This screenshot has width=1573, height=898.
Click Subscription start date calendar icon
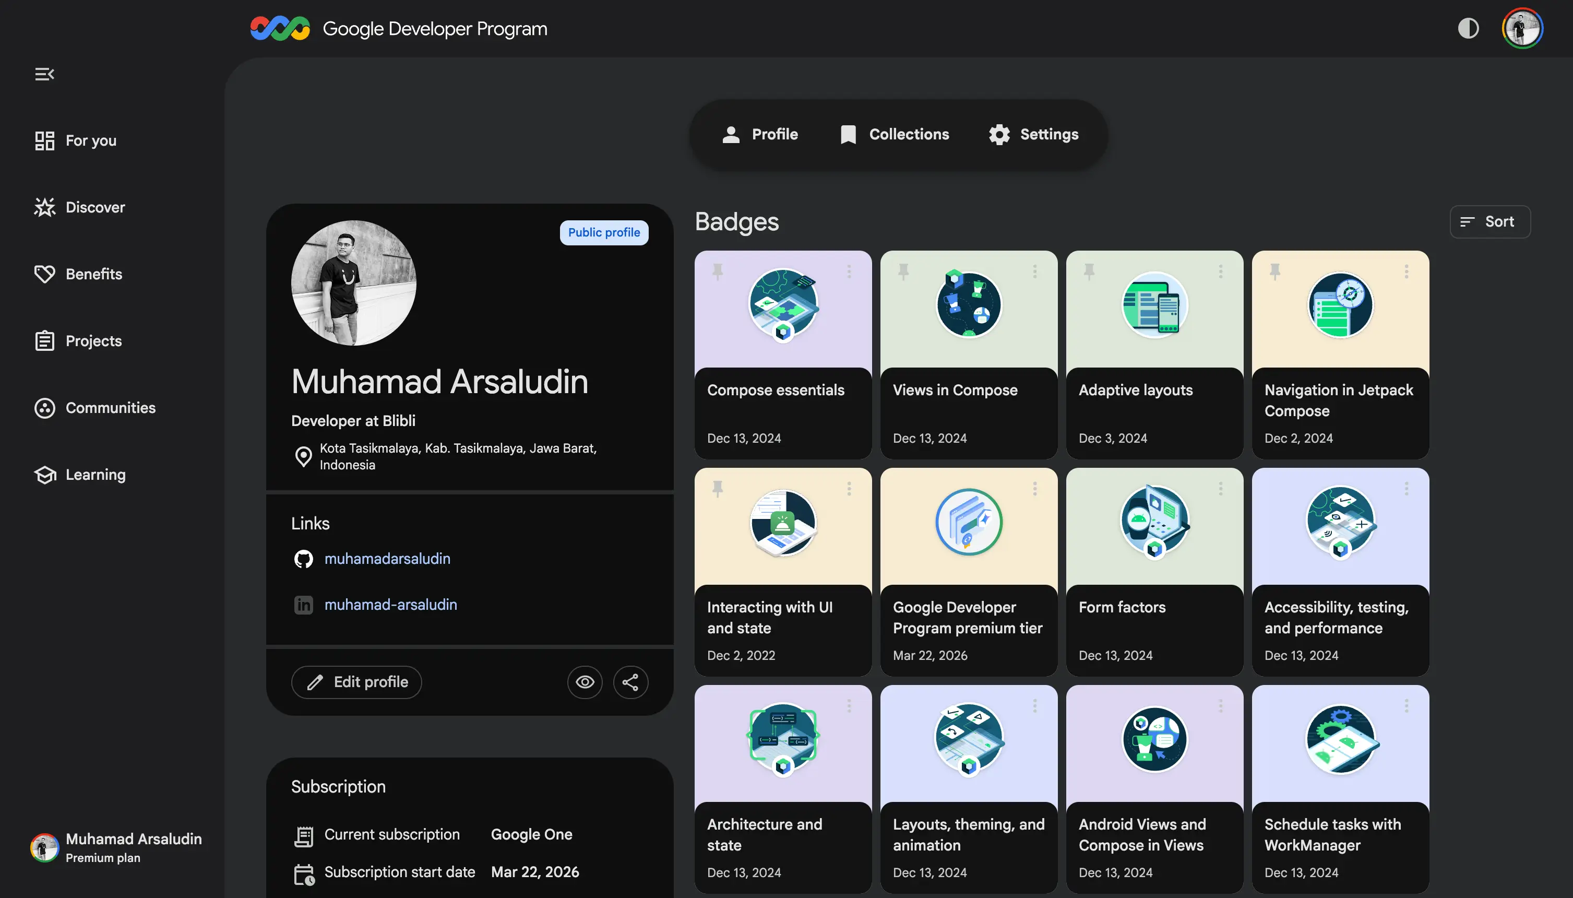tap(304, 874)
